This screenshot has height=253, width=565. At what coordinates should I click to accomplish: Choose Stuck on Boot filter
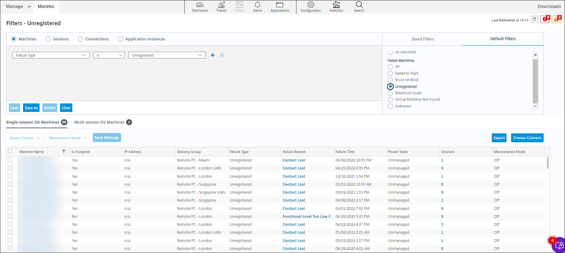[390, 80]
